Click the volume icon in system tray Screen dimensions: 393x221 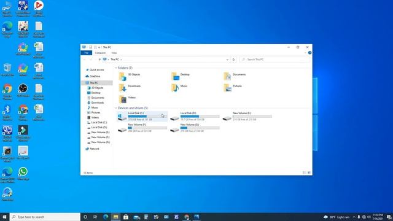[x=369, y=217]
